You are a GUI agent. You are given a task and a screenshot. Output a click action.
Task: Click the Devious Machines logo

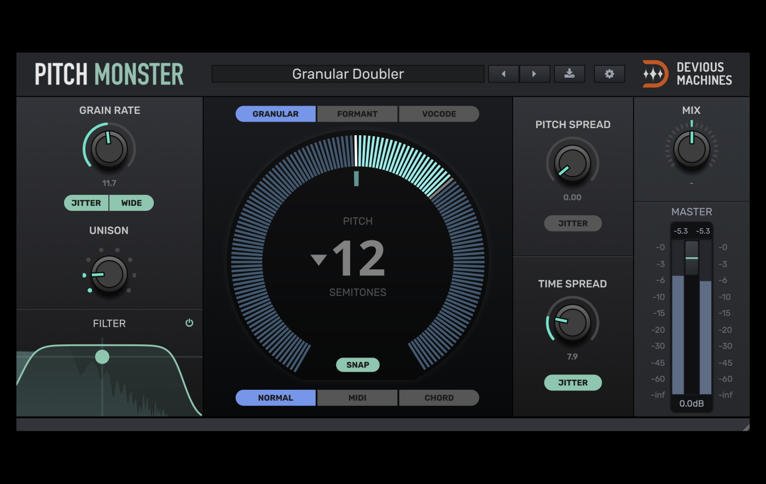687,74
